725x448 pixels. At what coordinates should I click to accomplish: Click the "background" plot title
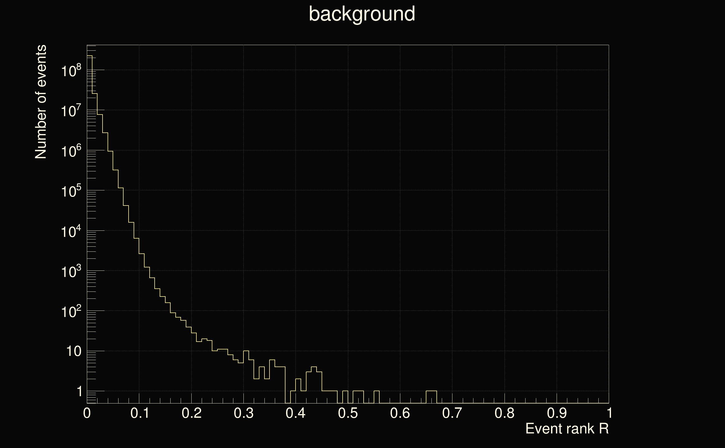tap(362, 14)
